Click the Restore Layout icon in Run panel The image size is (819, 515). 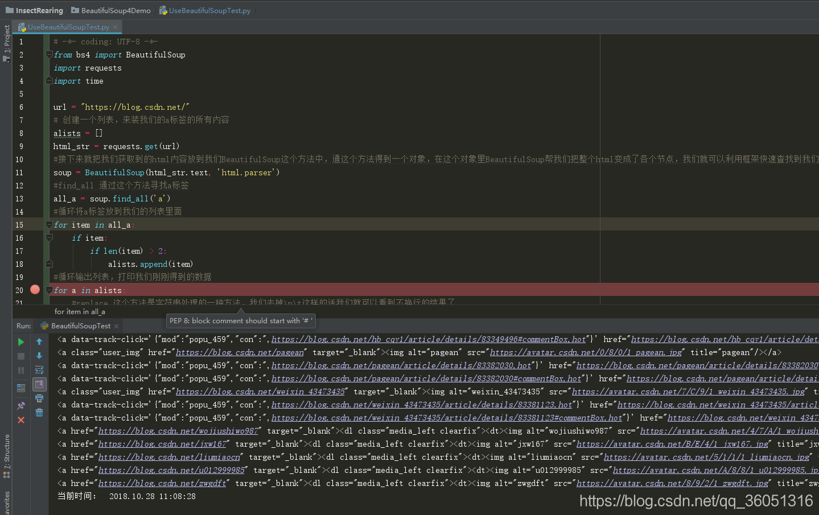pos(21,388)
